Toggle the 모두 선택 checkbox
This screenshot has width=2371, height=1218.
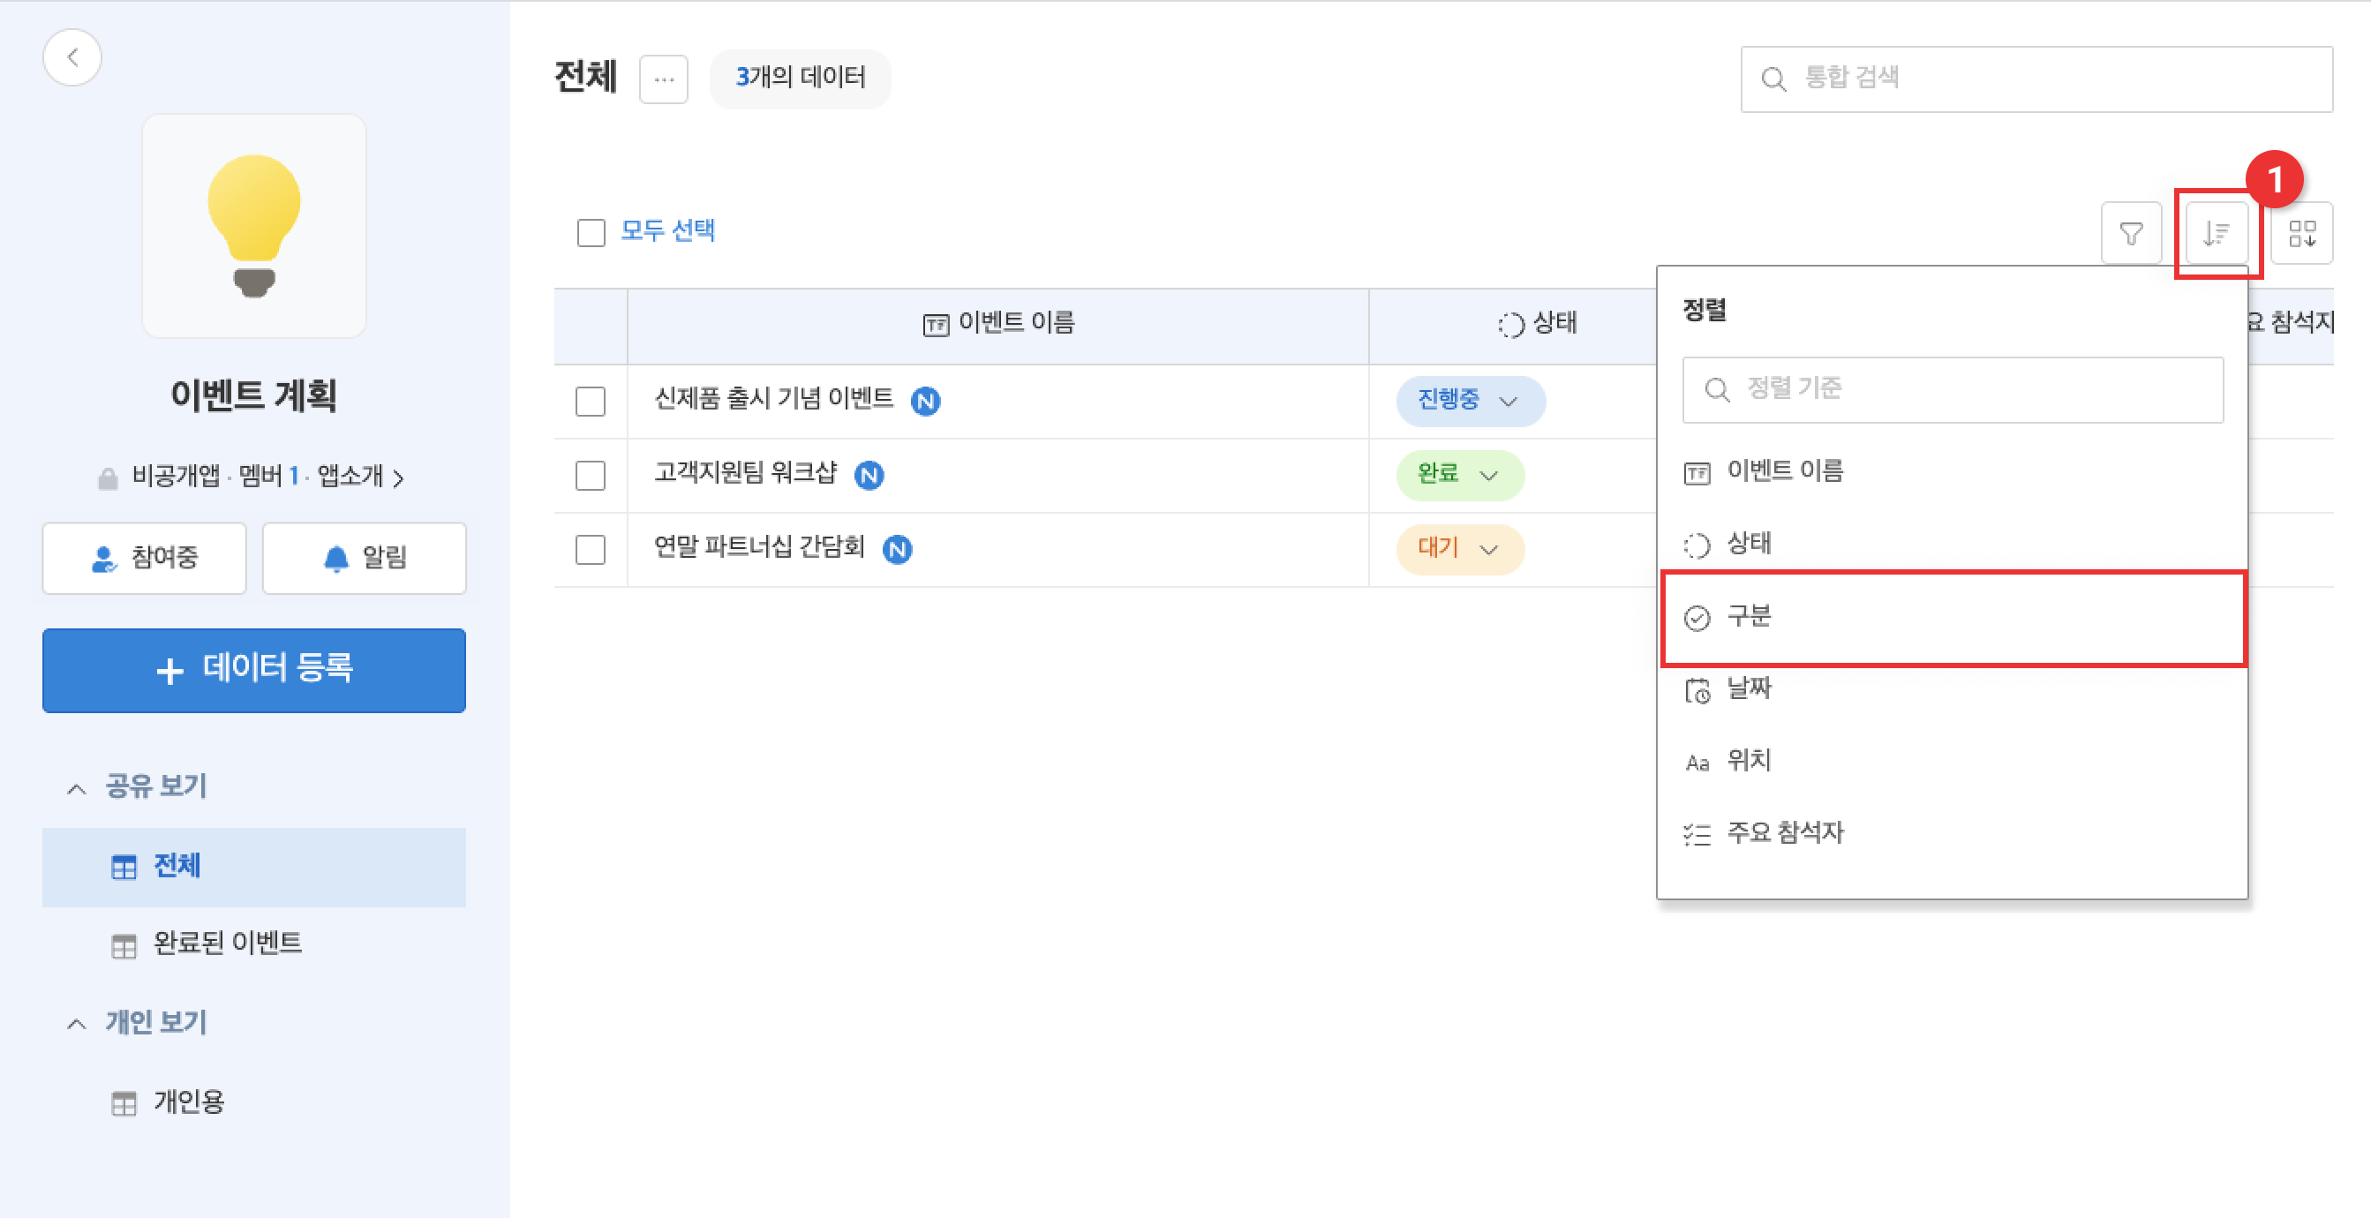[x=591, y=232]
